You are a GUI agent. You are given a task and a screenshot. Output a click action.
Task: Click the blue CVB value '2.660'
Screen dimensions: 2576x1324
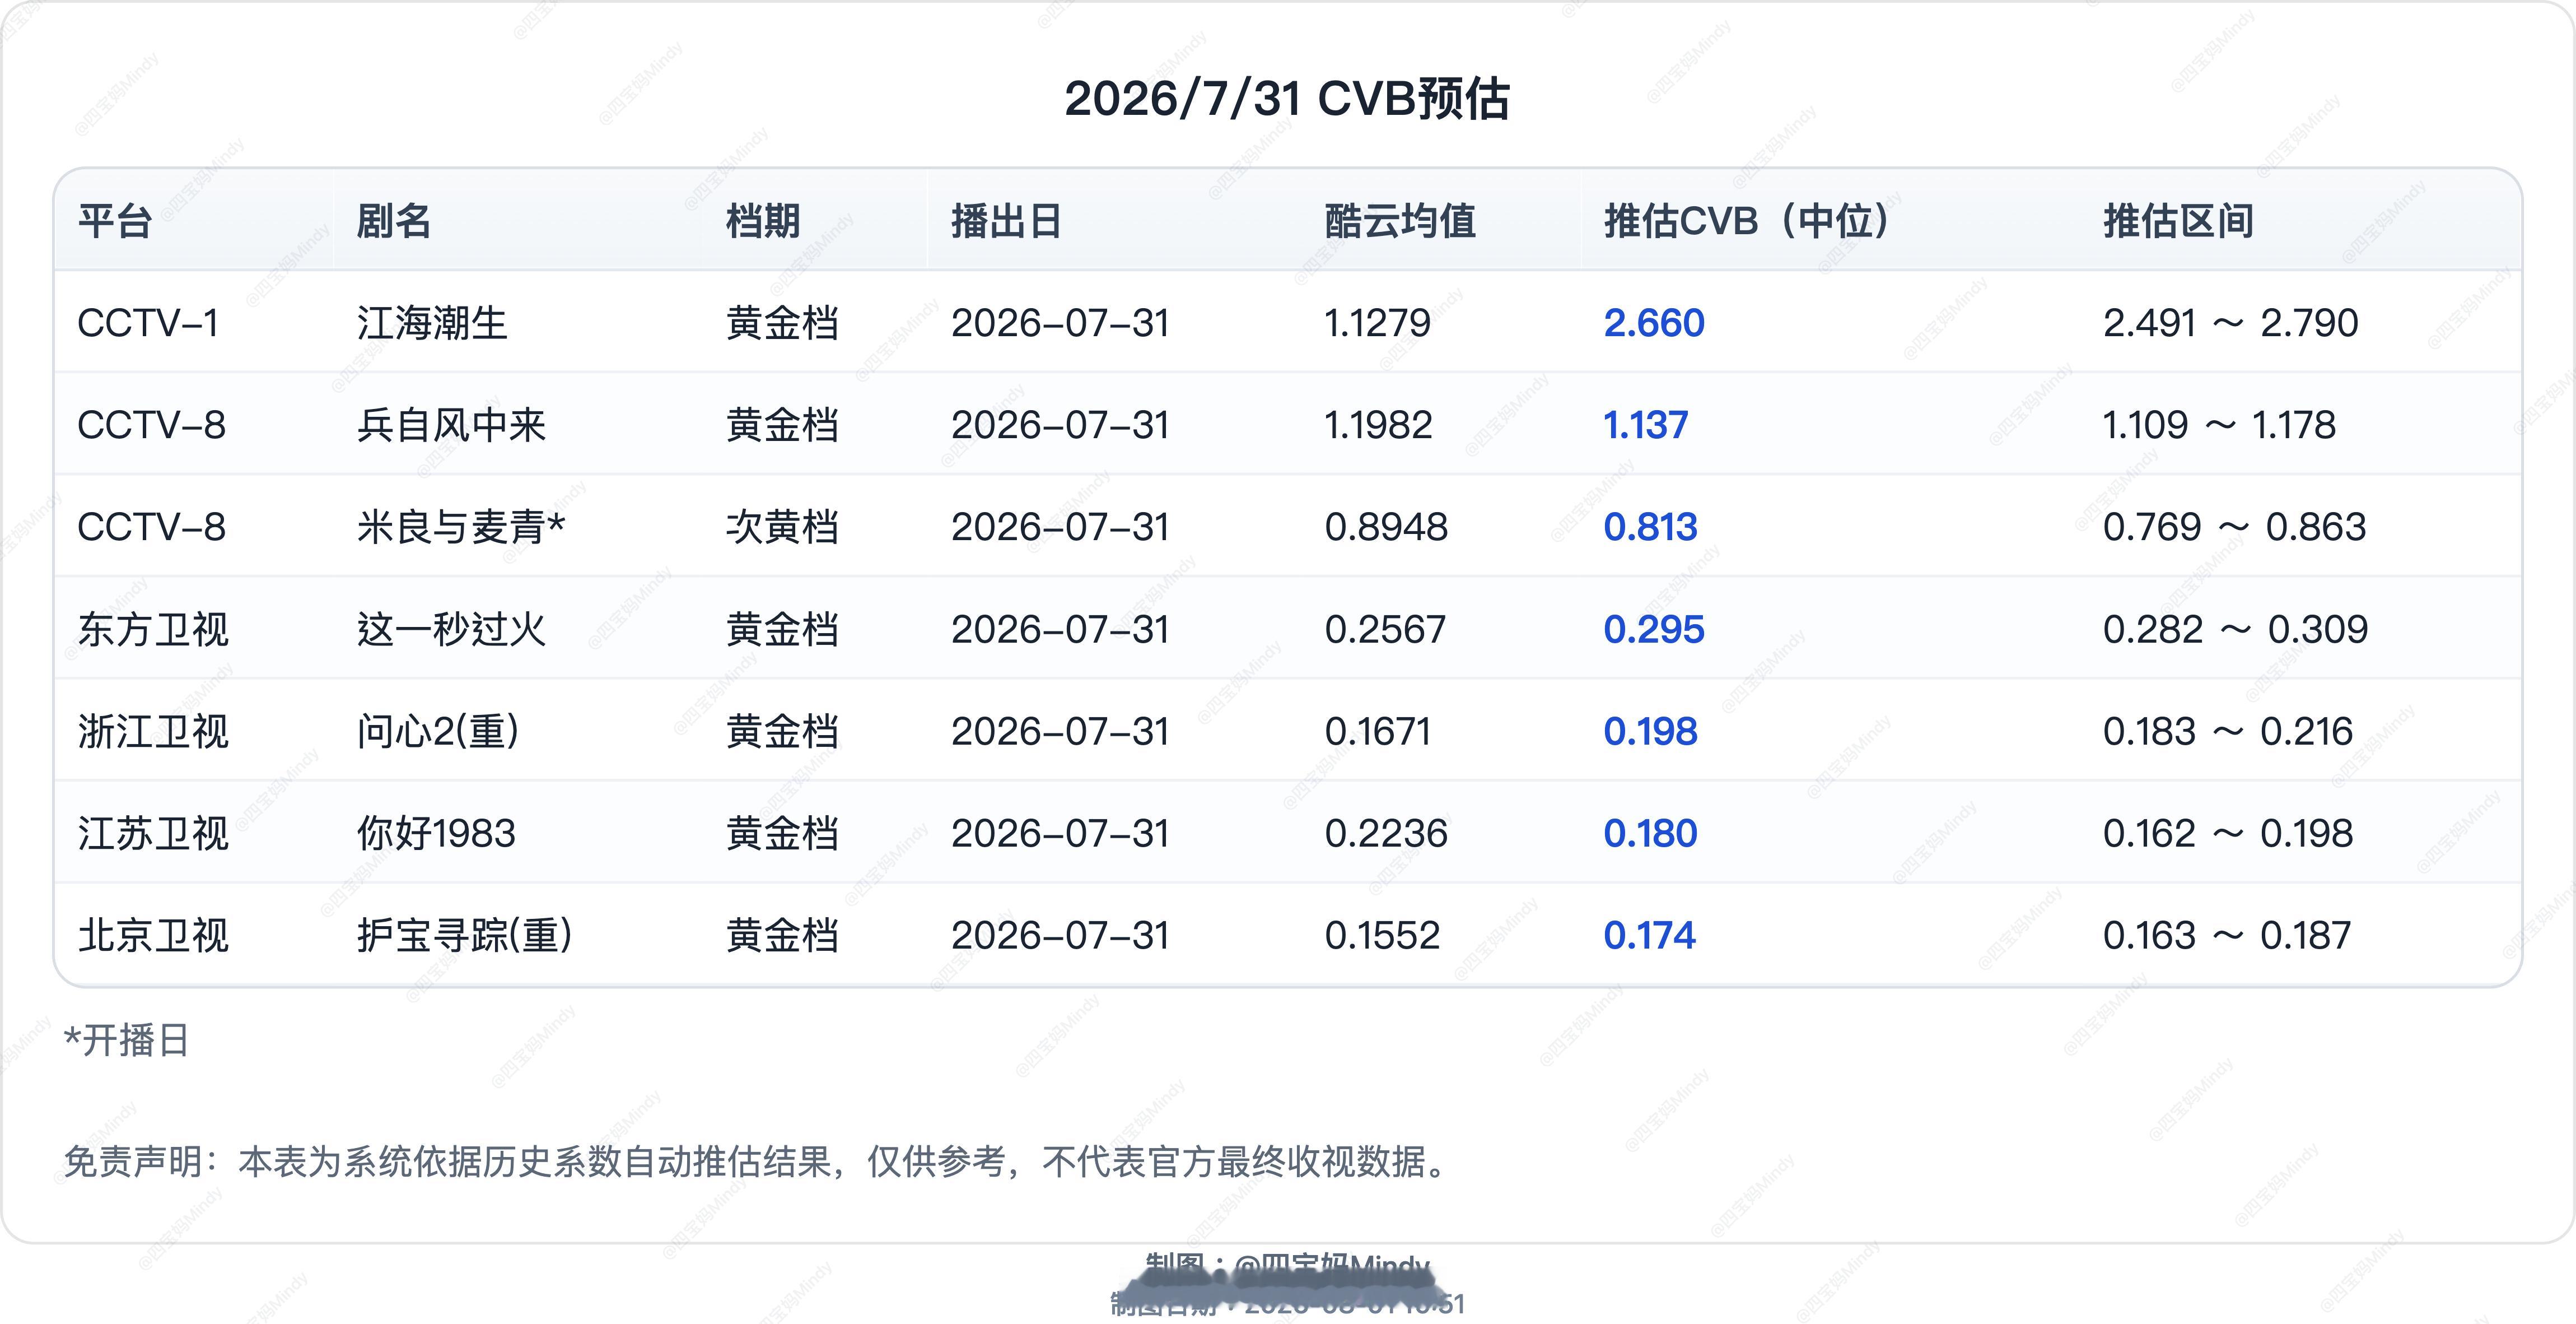(1654, 323)
